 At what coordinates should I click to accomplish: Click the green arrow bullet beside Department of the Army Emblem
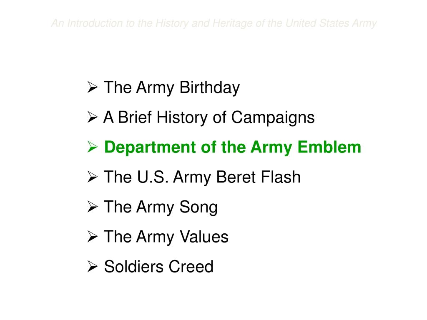[x=93, y=147]
